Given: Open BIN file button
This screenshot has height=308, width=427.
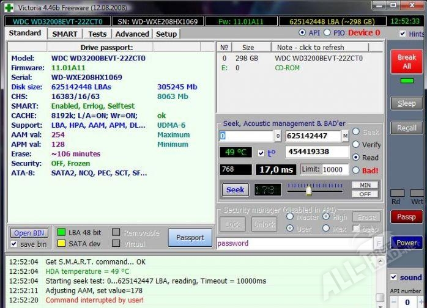Looking at the screenshot, I should point(30,233).
